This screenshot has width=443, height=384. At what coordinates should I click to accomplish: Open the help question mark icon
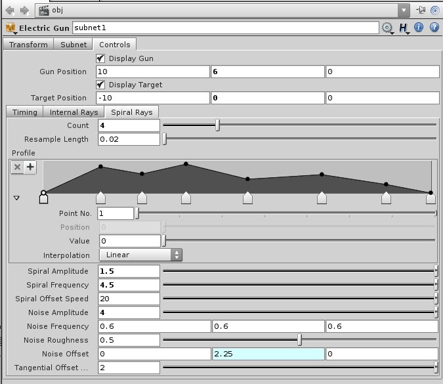click(x=433, y=28)
